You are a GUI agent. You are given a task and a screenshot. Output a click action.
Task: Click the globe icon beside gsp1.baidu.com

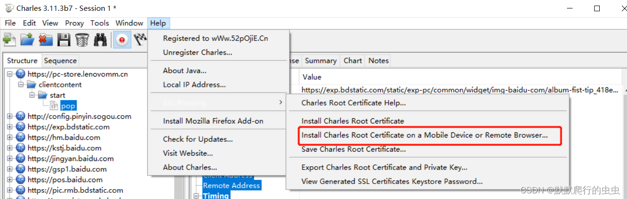[20, 169]
